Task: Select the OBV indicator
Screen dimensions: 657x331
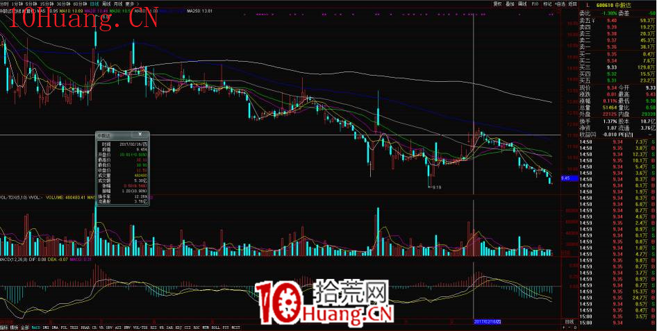Action: click(109, 327)
